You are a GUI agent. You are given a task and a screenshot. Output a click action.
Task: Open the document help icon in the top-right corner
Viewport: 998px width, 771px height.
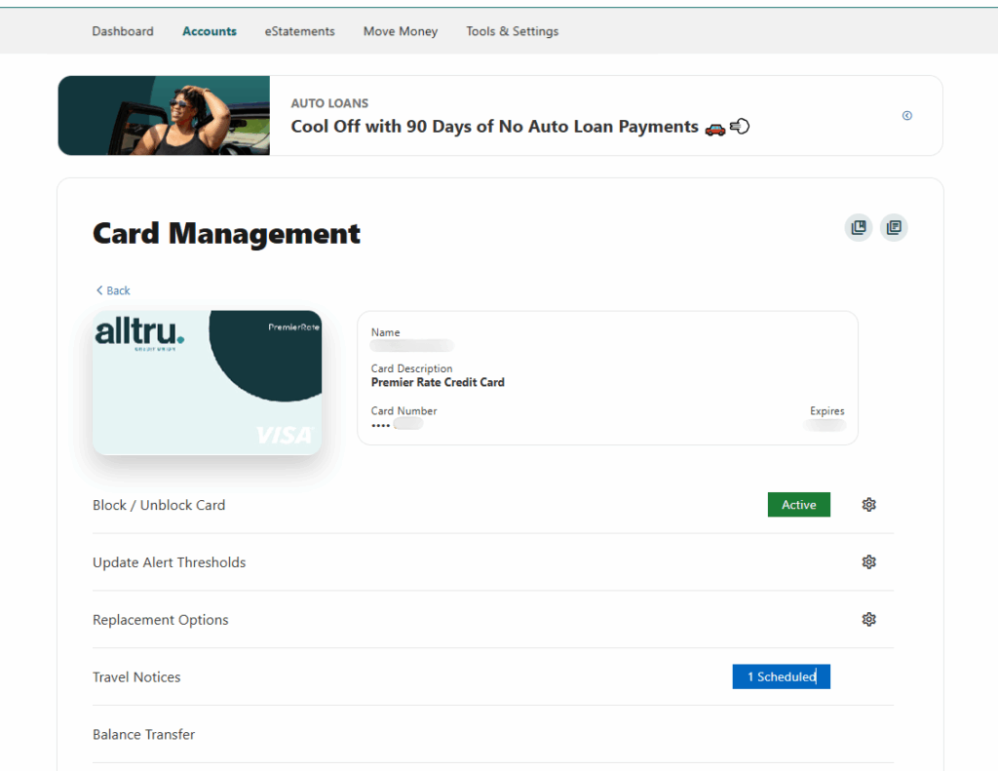click(x=894, y=227)
